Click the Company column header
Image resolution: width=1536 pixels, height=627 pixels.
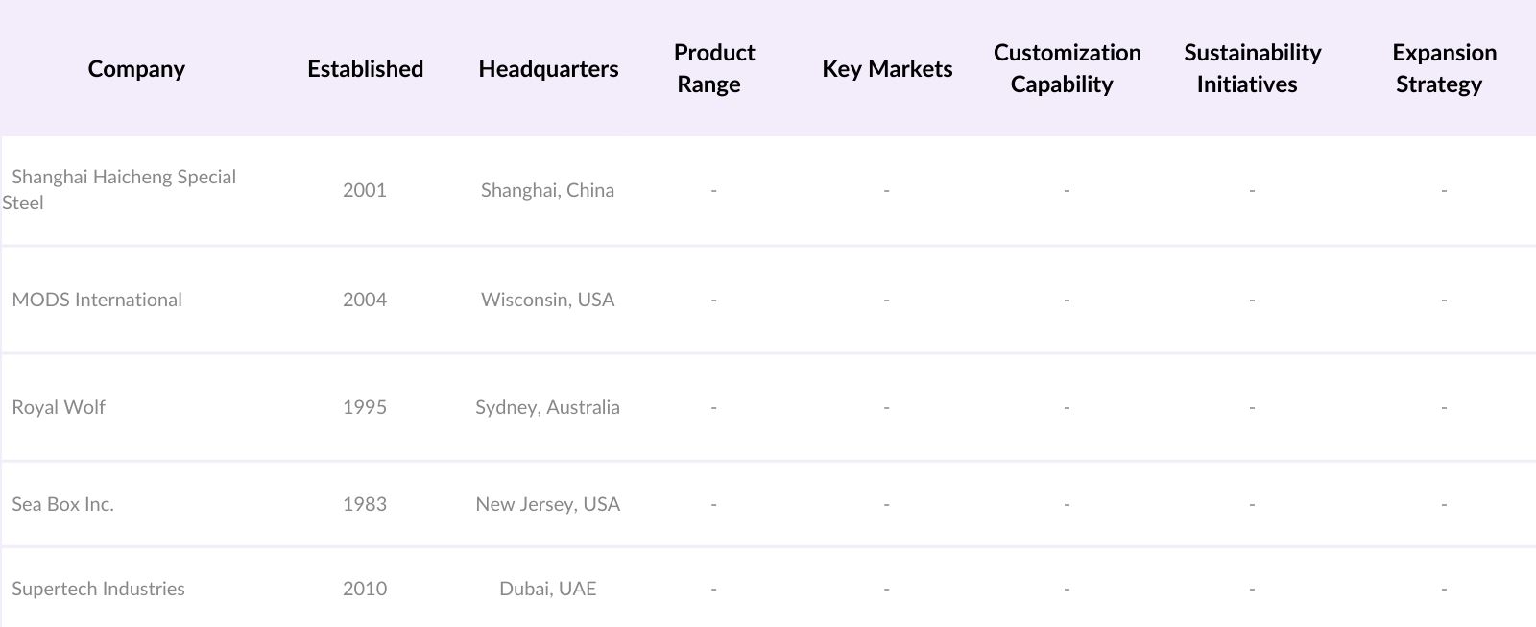[x=136, y=69]
